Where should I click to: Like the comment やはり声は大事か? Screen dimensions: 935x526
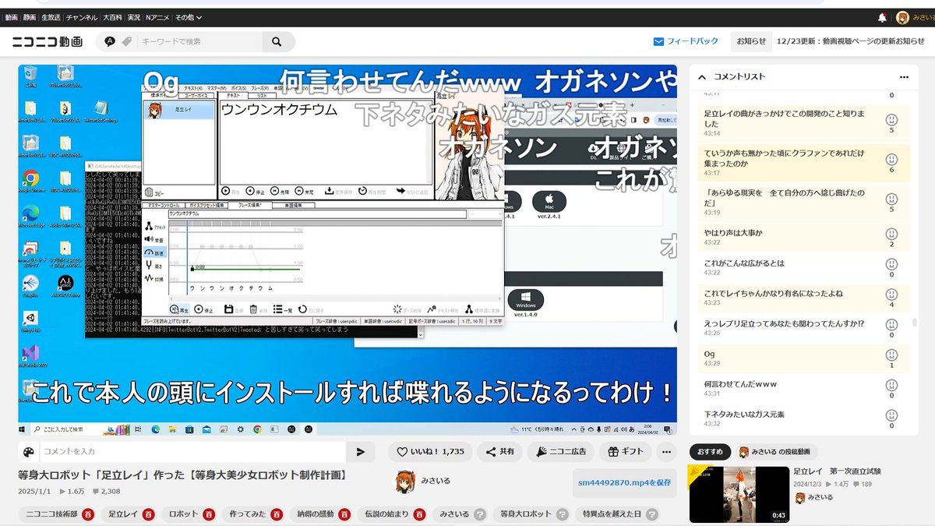pos(892,234)
